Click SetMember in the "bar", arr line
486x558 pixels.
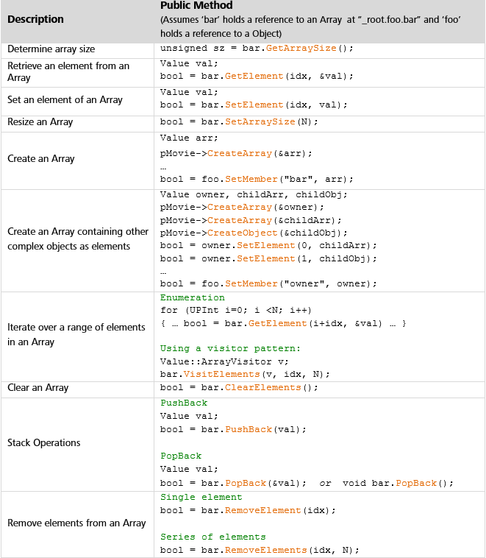click(247, 179)
